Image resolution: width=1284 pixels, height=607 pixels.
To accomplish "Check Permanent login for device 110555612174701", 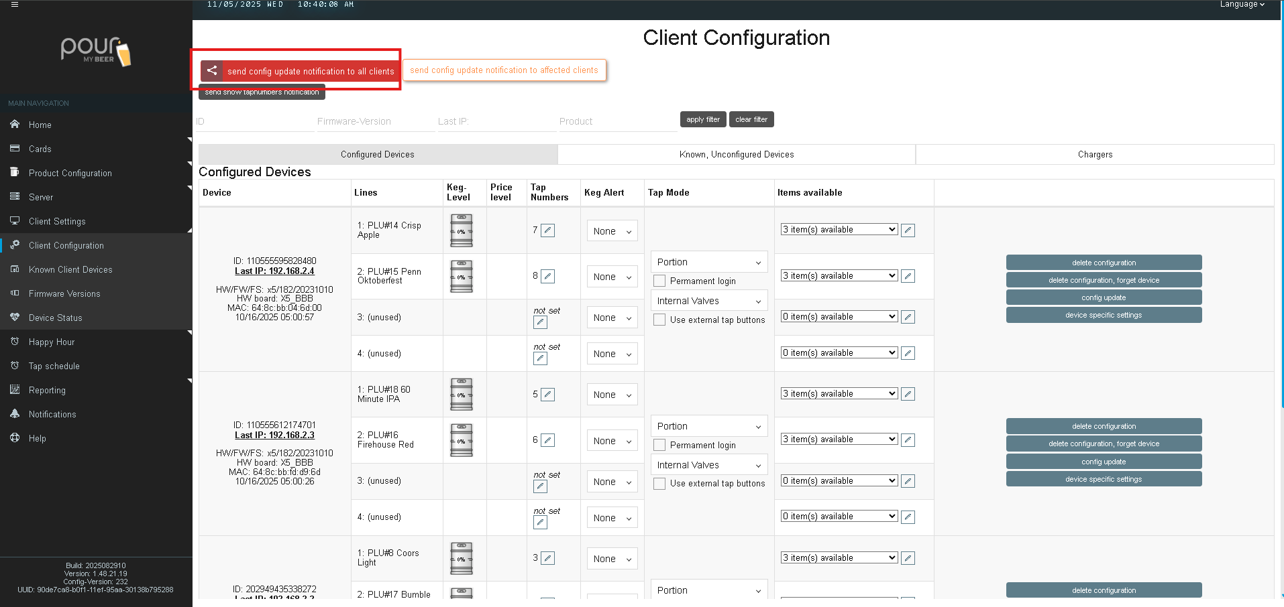I will point(660,446).
